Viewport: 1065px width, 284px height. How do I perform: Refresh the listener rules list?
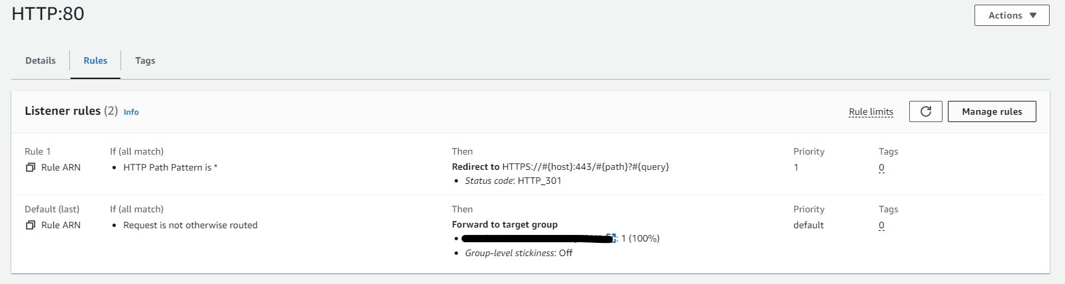pos(925,111)
